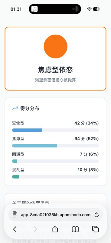
Task: Click the orange circle avatar
Action: point(56,46)
